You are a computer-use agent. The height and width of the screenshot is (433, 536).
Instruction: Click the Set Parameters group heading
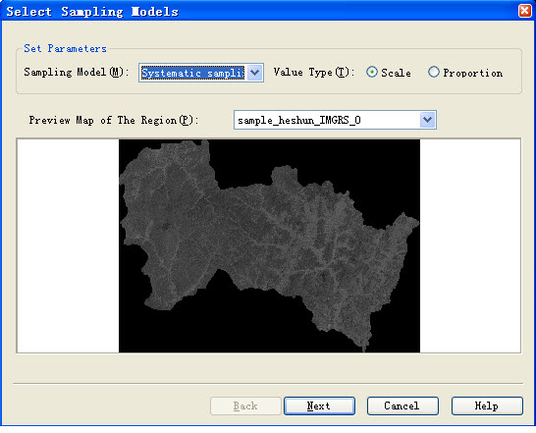[x=65, y=48]
